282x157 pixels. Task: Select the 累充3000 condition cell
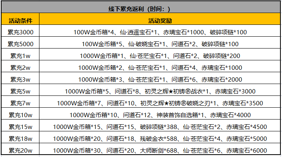[x=21, y=31]
